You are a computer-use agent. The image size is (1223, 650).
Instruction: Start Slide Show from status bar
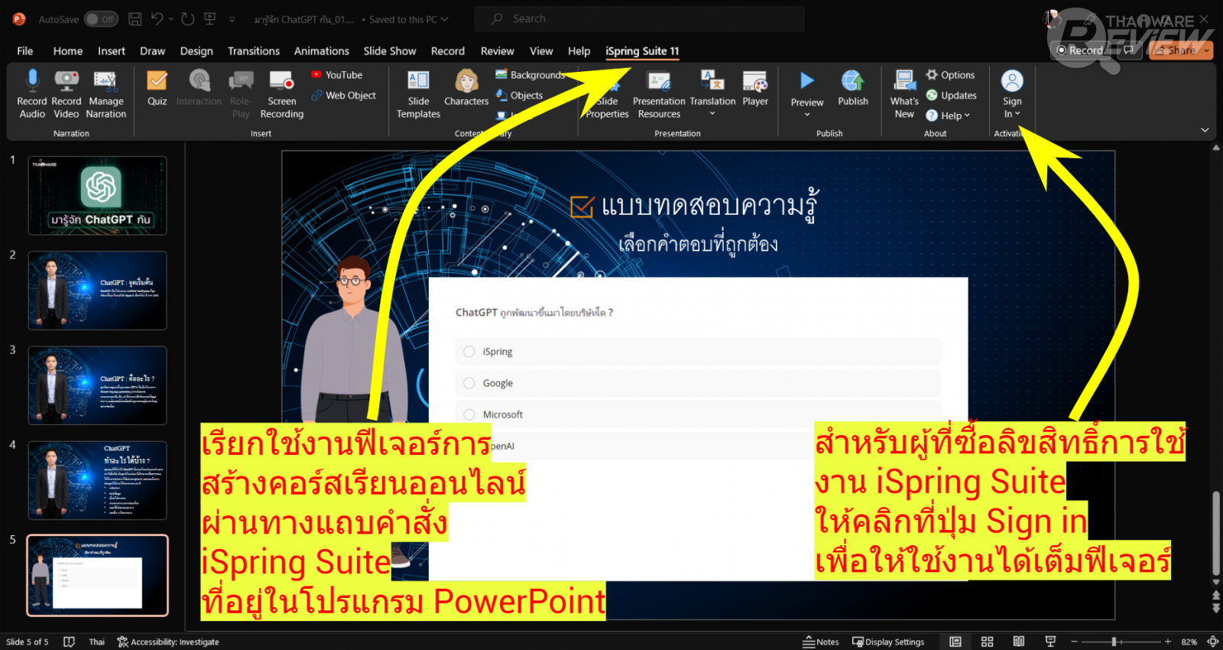pyautogui.click(x=1050, y=642)
